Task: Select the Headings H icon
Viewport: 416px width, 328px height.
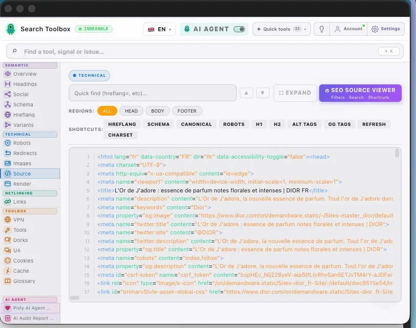Action: click(x=8, y=84)
